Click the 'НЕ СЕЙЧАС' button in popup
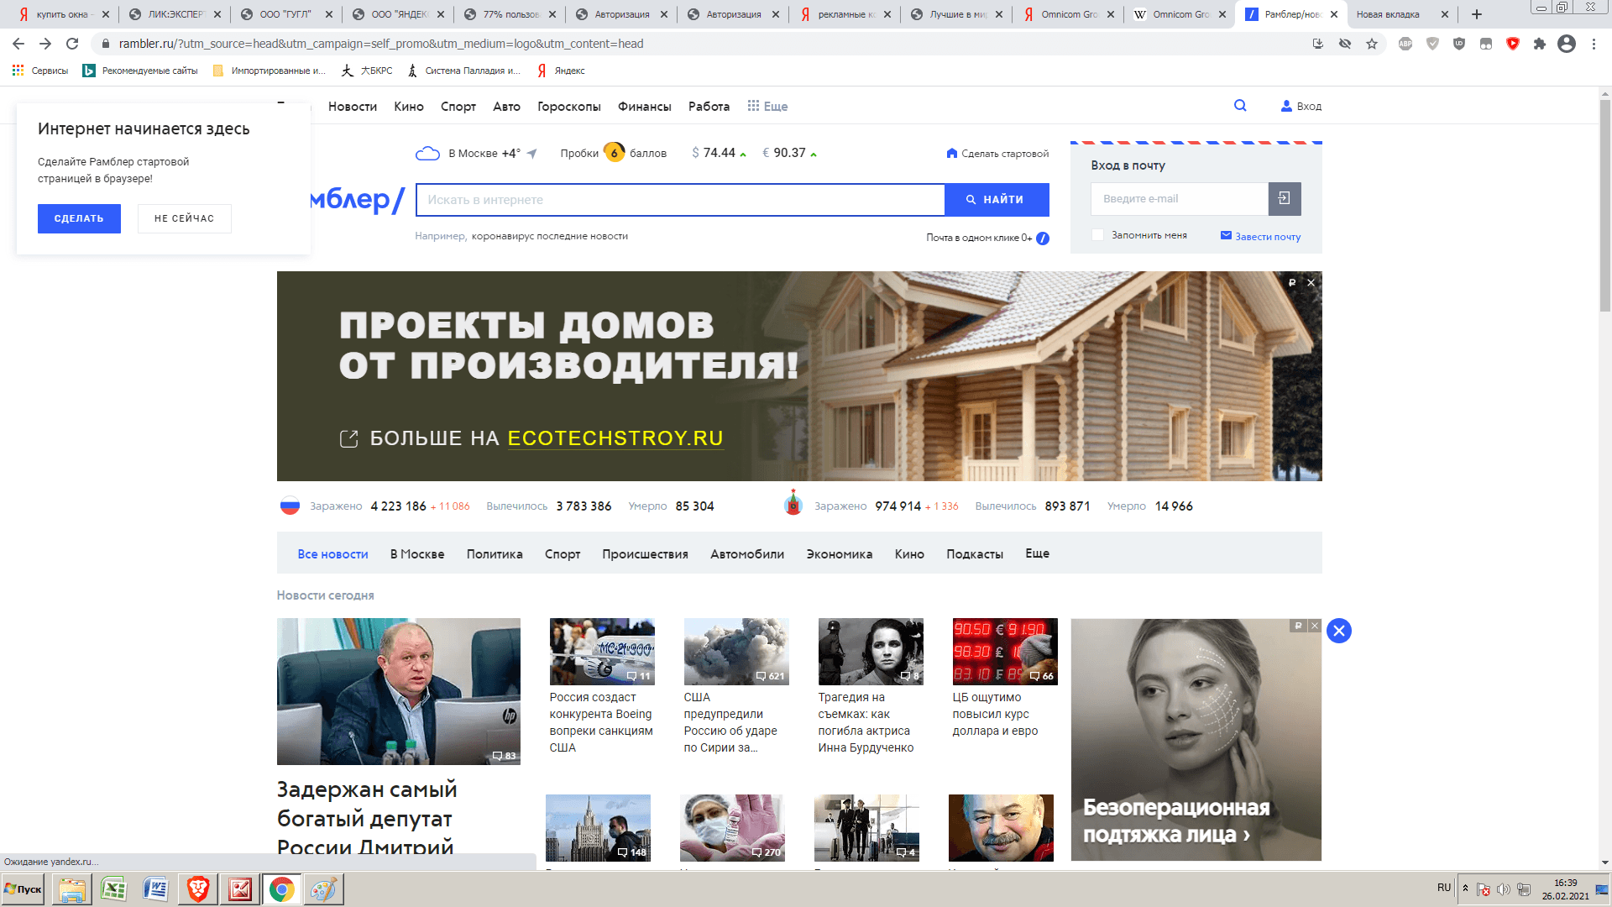This screenshot has width=1612, height=907. click(x=184, y=218)
